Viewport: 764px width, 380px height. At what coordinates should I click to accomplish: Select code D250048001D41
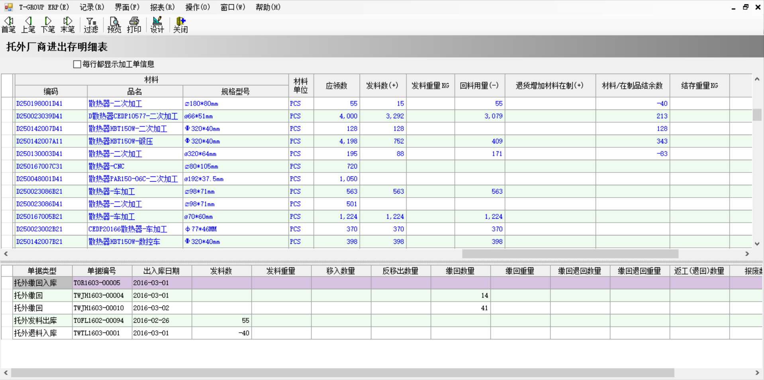tap(39, 179)
